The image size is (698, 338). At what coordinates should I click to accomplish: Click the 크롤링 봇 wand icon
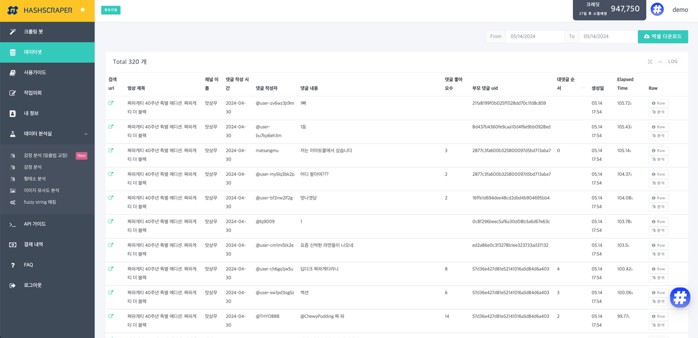tap(13, 32)
